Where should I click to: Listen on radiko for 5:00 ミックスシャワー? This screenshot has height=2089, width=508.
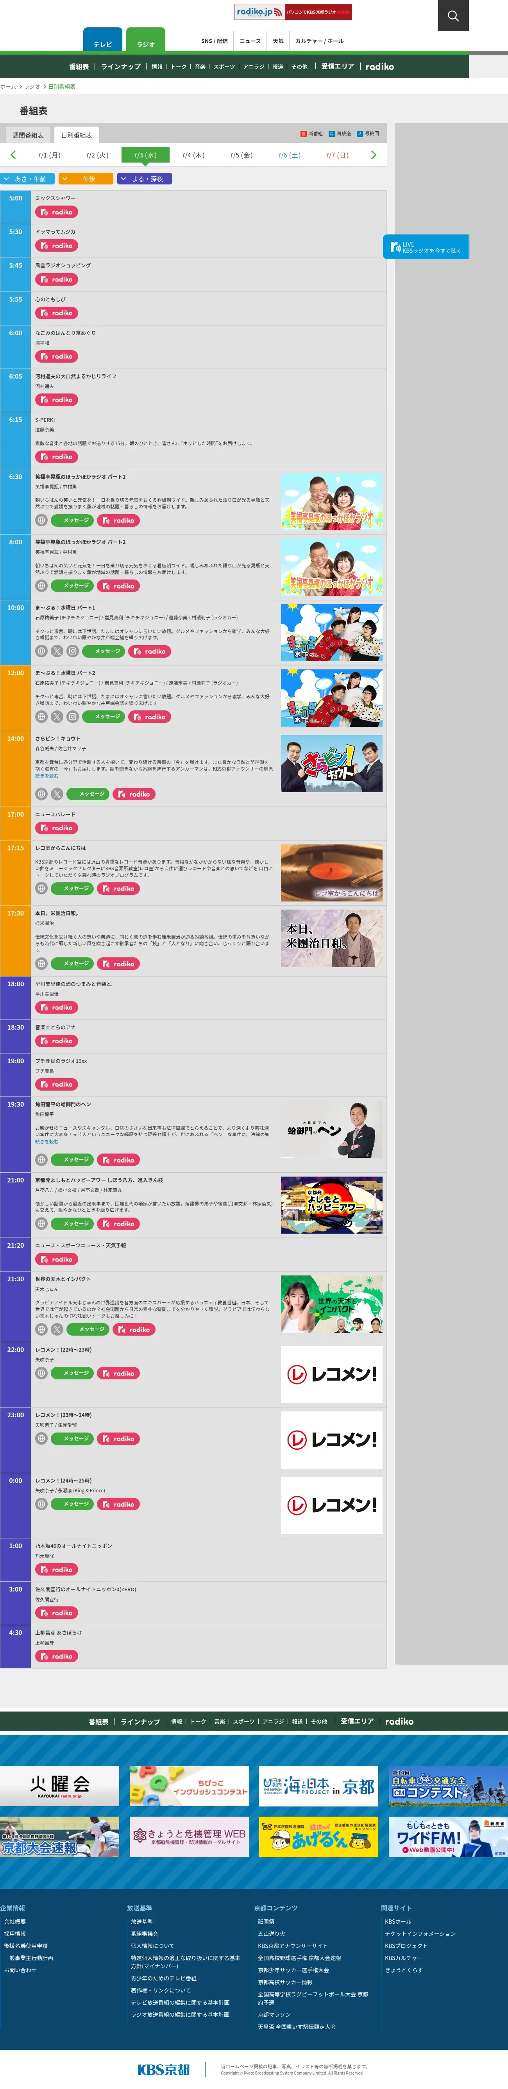pyautogui.click(x=56, y=213)
